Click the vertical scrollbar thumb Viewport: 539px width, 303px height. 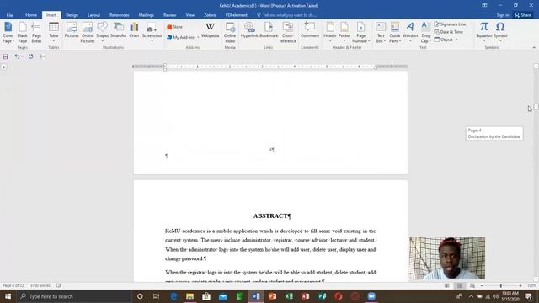click(x=536, y=107)
